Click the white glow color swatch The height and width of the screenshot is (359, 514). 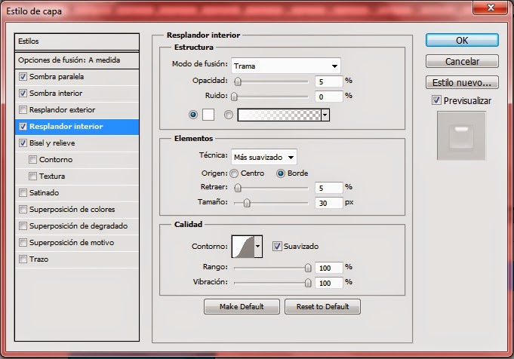(208, 115)
